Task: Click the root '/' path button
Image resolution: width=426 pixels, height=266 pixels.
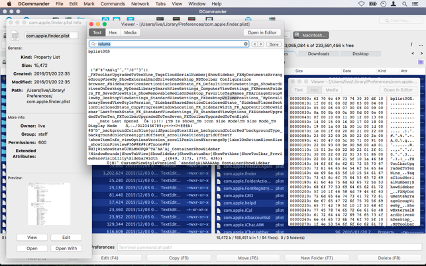Action: pos(411,45)
